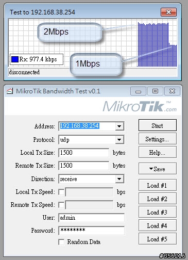The height and width of the screenshot is (260, 188).
Task: Expand the Address dropdown arrow
Action: [119, 126]
